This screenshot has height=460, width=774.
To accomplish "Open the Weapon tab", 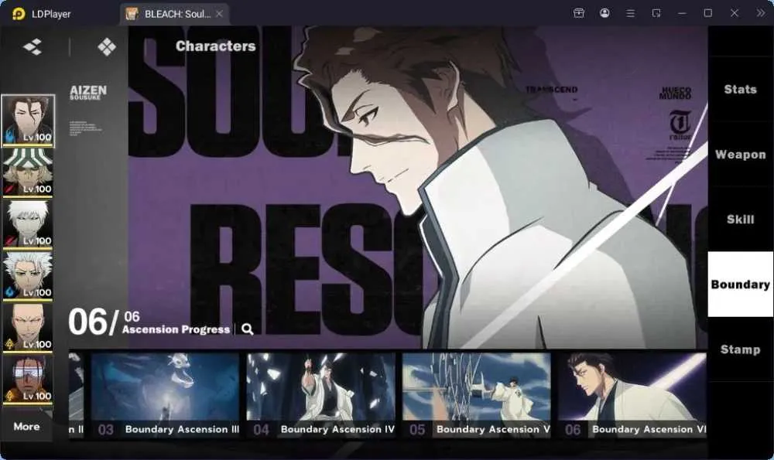I will pos(741,155).
